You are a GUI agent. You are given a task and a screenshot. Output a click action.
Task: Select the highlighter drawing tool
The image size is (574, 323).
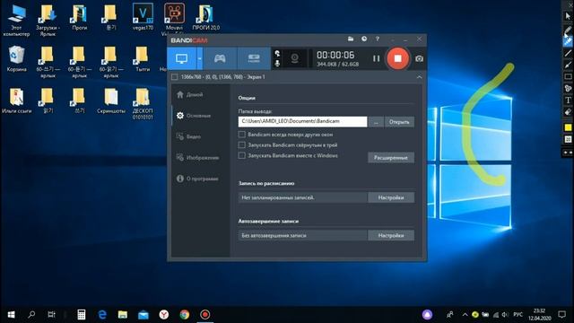point(568,41)
